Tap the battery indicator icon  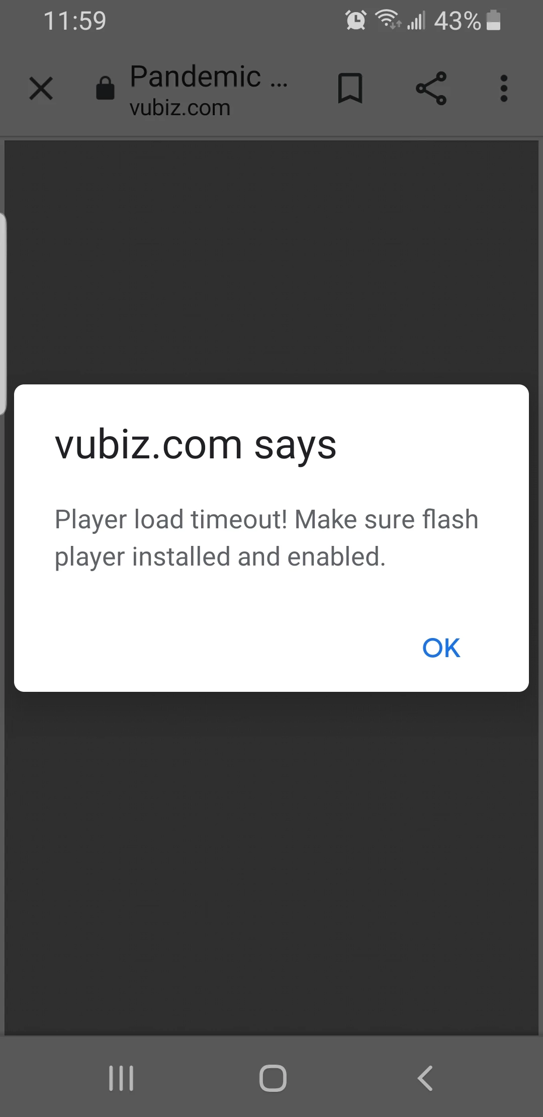(494, 20)
